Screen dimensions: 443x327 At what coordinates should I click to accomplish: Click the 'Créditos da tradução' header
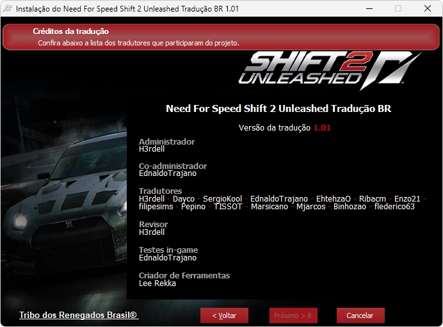pos(70,31)
